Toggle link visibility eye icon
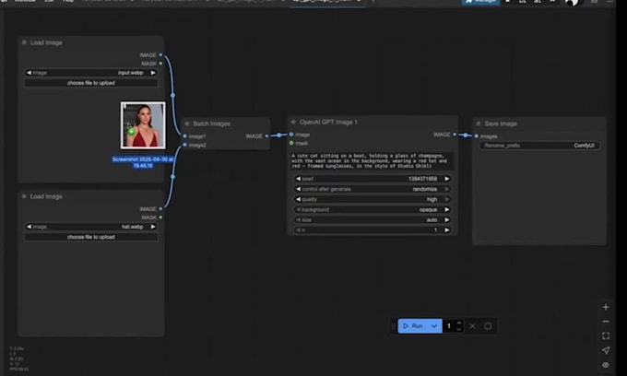Screen dimensions: 627x376 [x=606, y=365]
